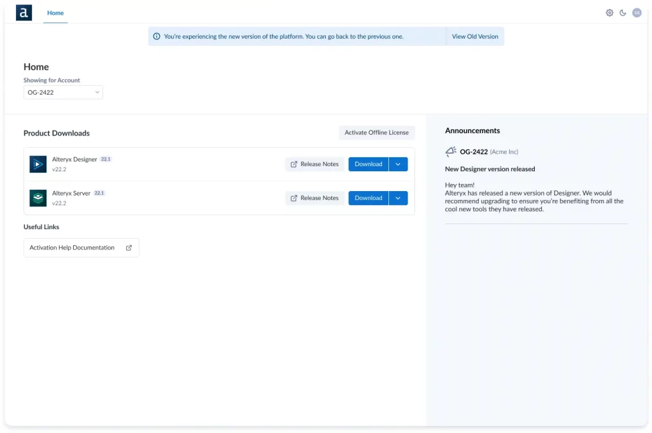Open Release Notes for Alteryx Server
The image size is (652, 433).
coord(315,198)
